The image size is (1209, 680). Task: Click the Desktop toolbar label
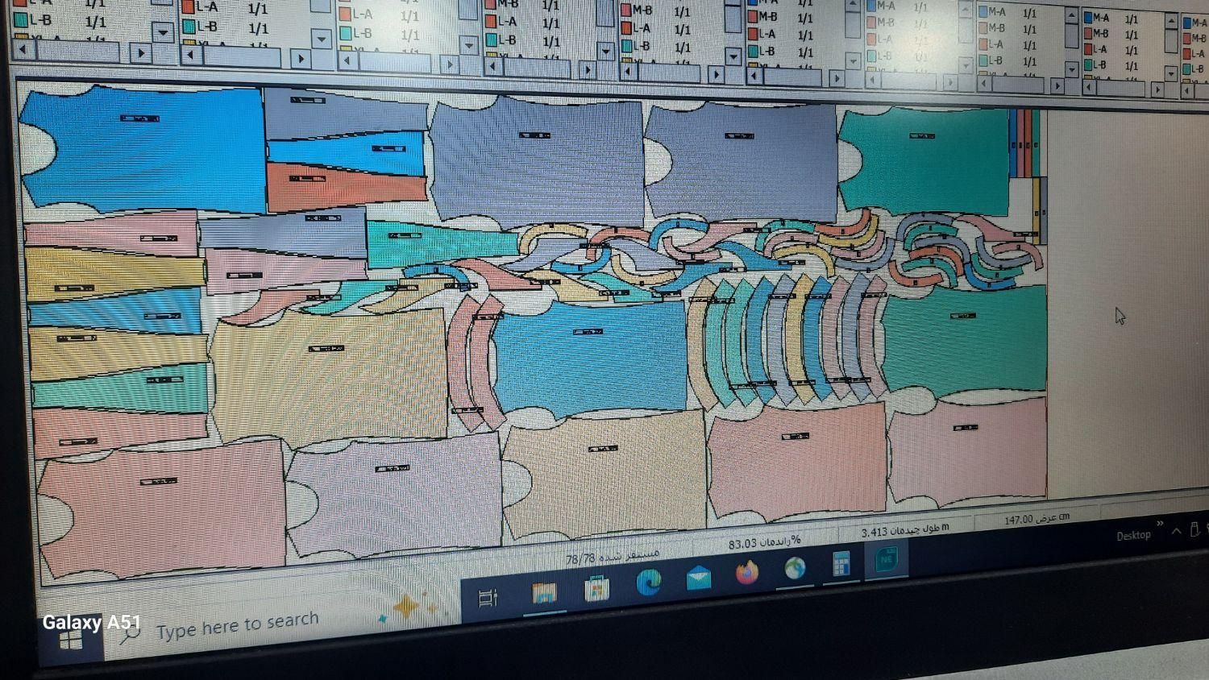tap(1133, 535)
